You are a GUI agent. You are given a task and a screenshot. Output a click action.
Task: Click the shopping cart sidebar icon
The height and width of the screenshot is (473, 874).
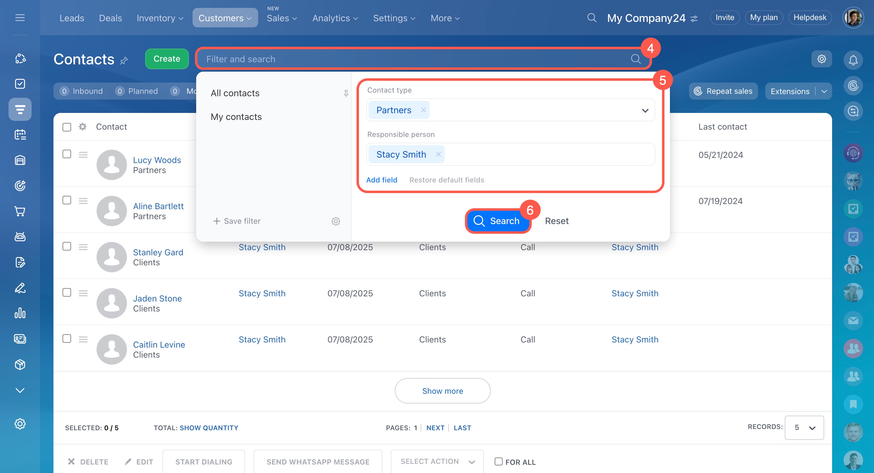(20, 211)
